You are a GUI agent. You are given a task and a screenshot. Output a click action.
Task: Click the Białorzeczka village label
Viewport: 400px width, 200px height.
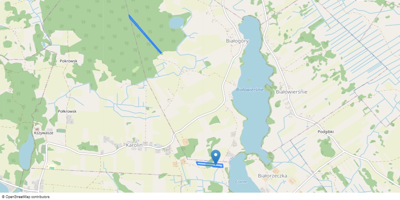pyautogui.click(x=273, y=176)
